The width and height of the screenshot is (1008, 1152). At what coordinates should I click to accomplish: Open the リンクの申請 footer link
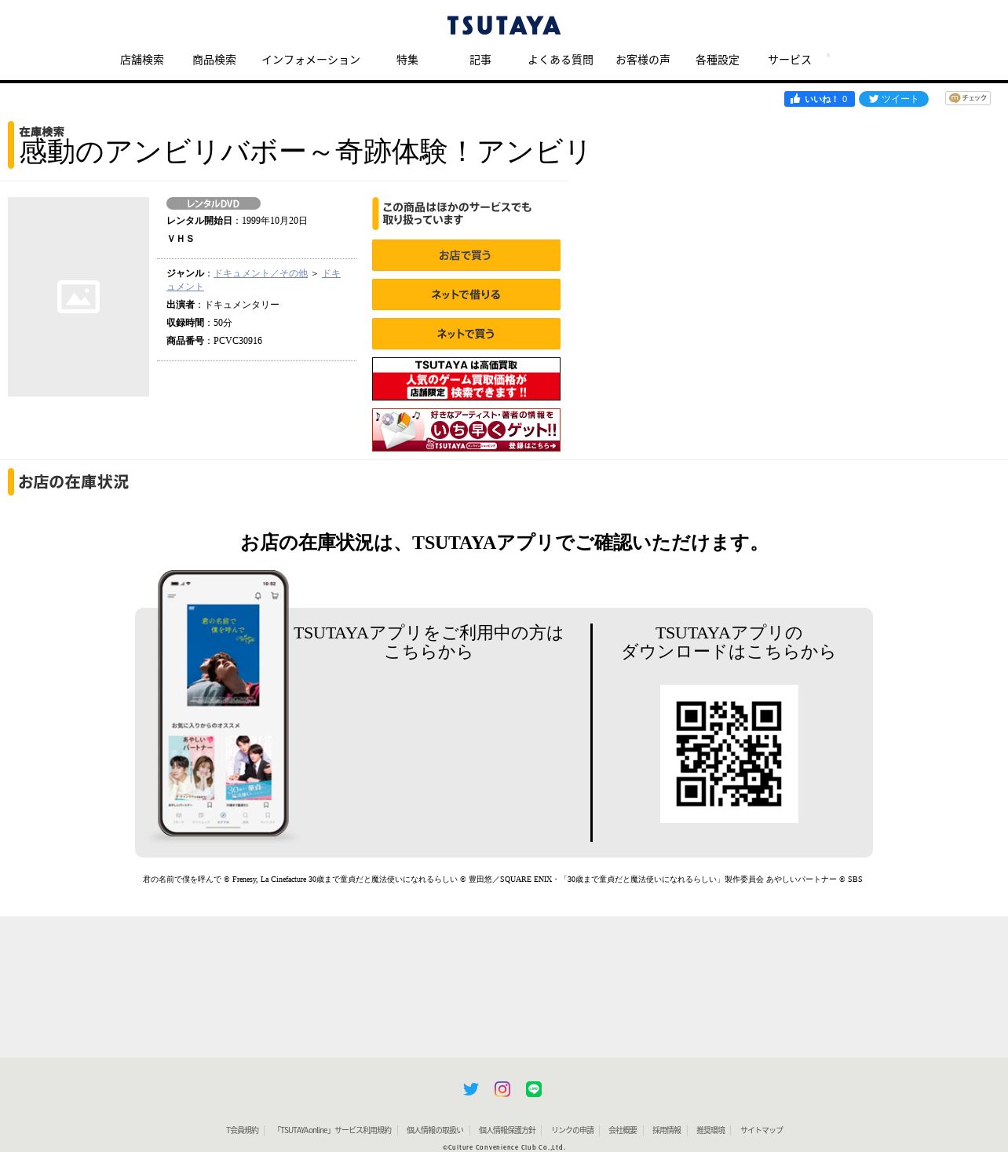click(572, 1130)
